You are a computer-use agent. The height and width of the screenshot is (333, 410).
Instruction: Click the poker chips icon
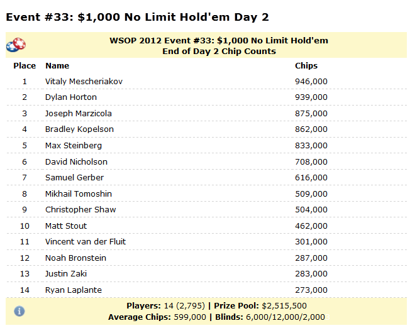(16, 45)
